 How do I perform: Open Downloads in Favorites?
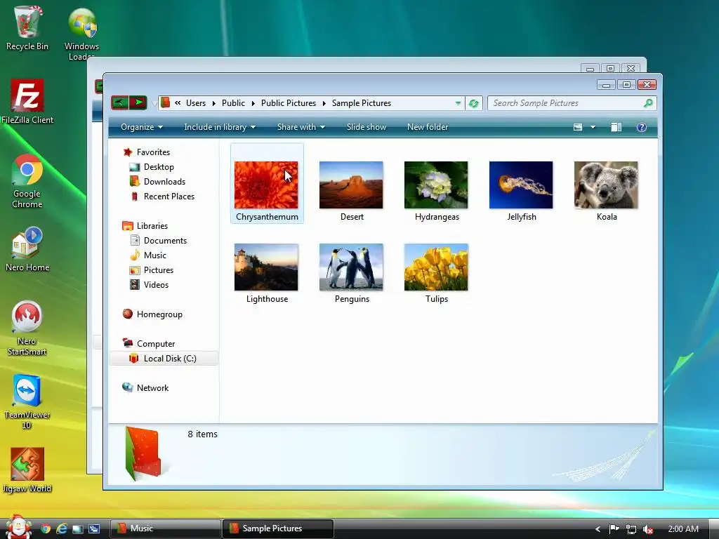pos(164,182)
